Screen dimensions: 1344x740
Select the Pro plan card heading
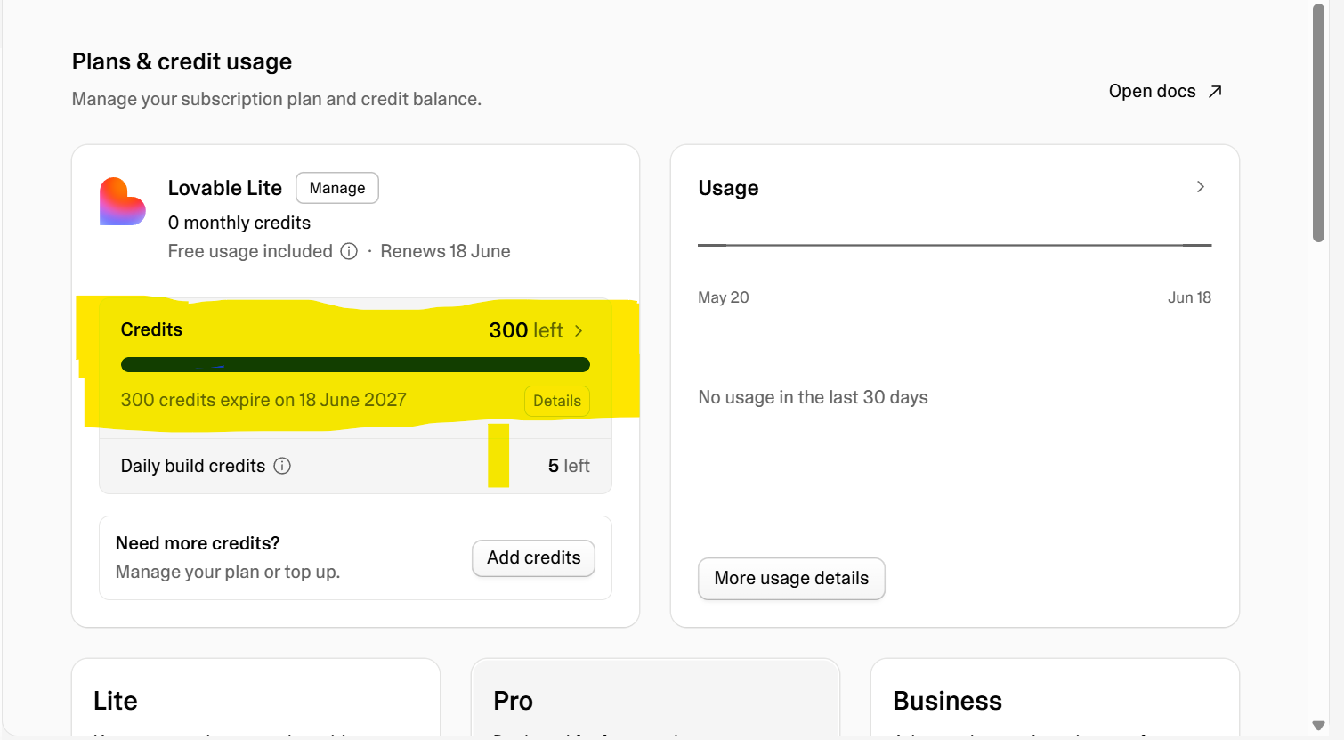[513, 701]
